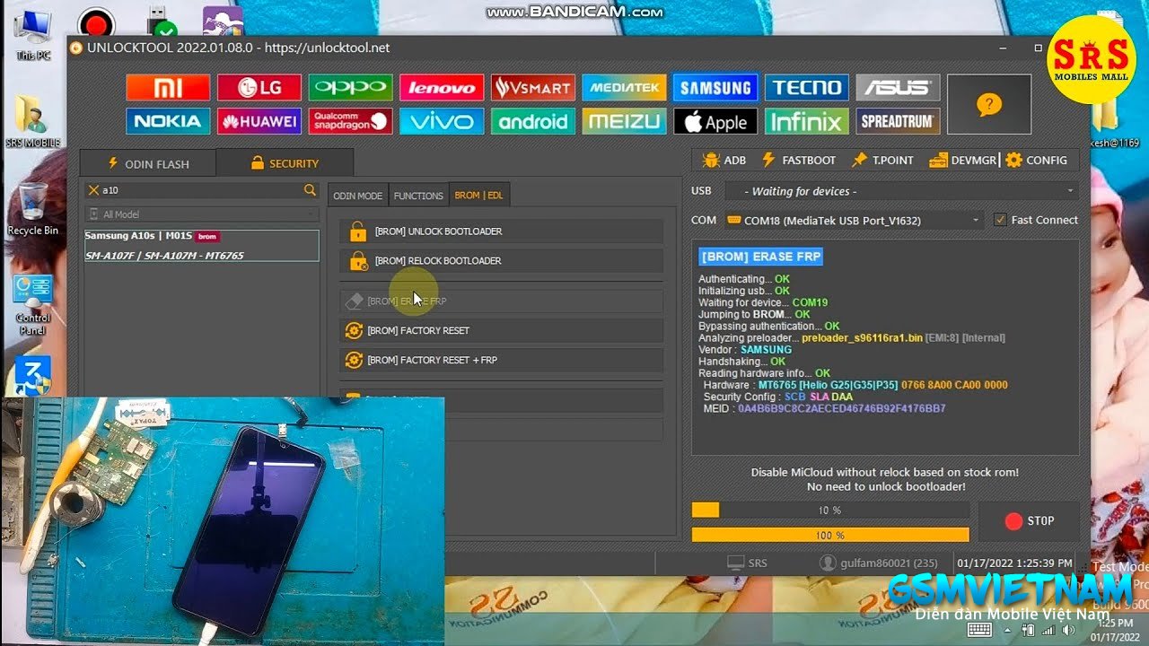Click [BROM] FACTORY RESET + FRP button
1149x646 pixels.
(x=501, y=361)
